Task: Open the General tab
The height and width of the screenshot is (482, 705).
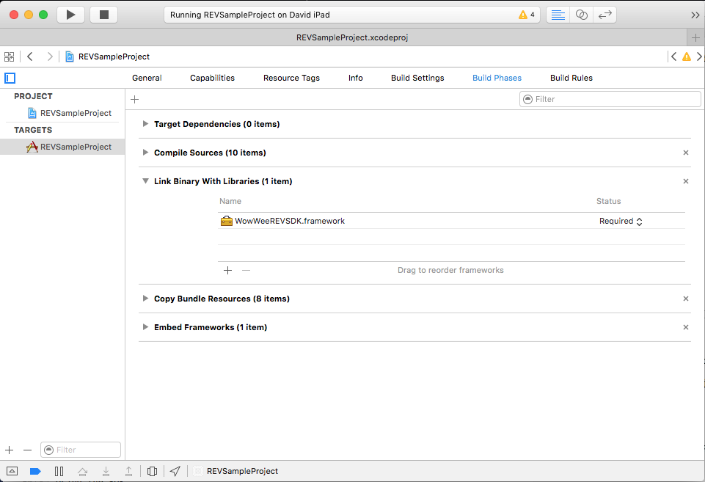Action: tap(147, 78)
